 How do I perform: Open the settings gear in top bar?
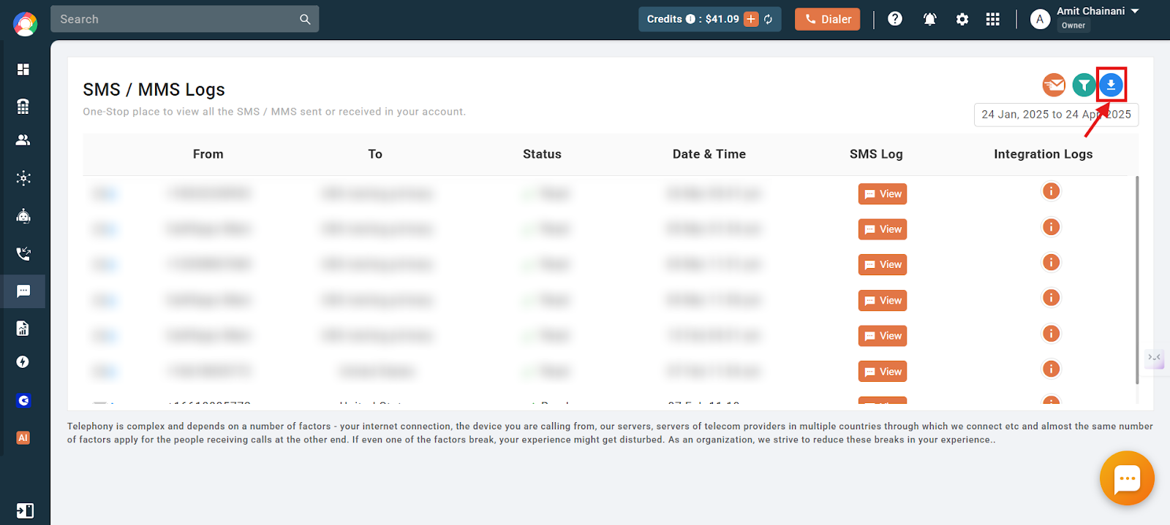point(962,19)
